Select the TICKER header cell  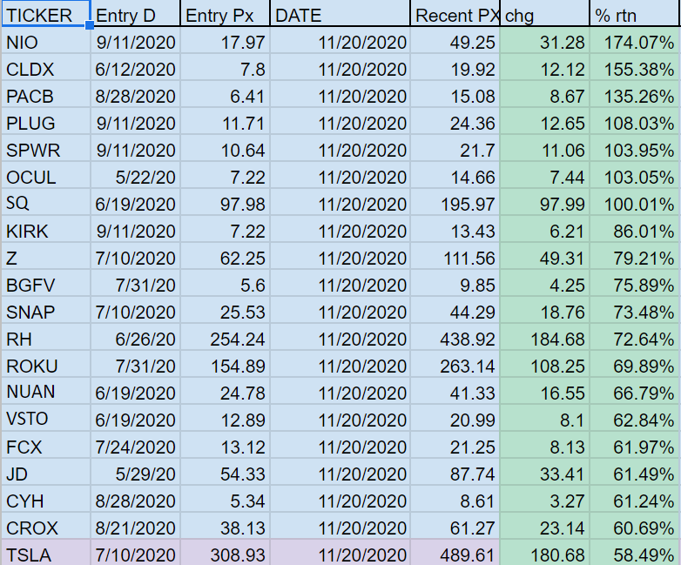pos(45,13)
